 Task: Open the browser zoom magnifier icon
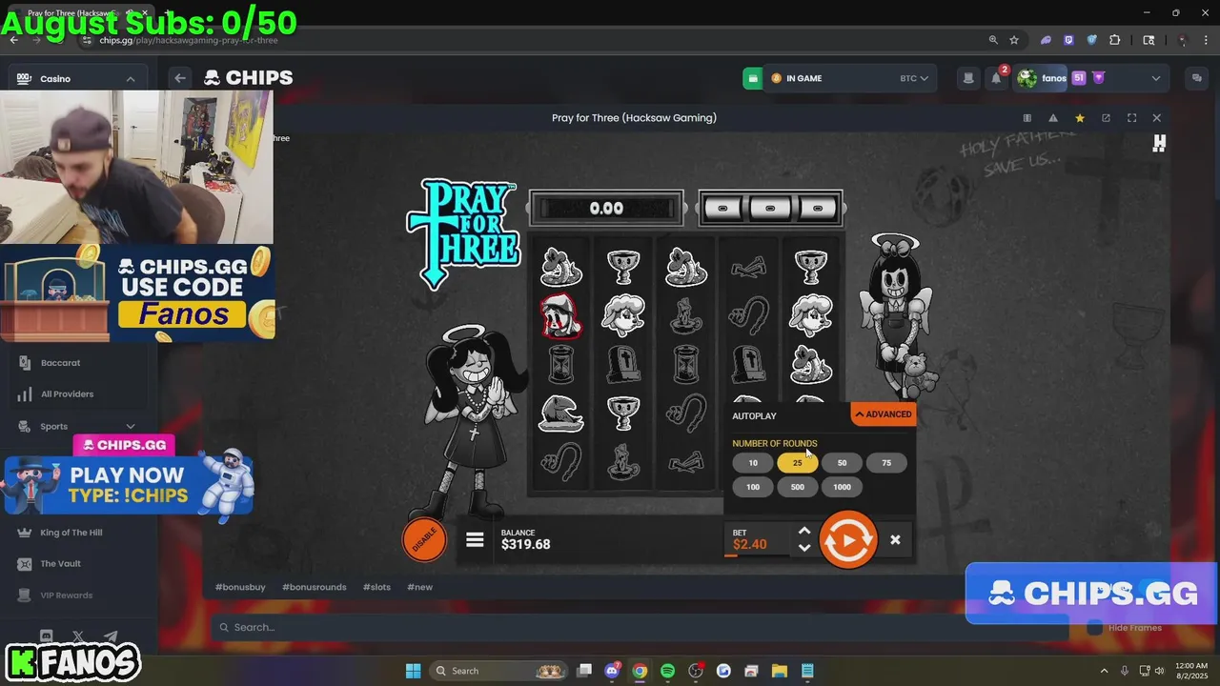pos(993,40)
